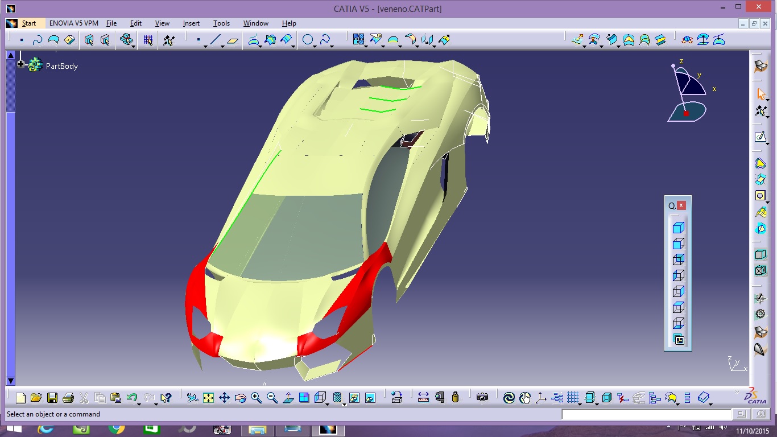Open the Start menu of CATIA
The width and height of the screenshot is (777, 437).
(x=29, y=23)
